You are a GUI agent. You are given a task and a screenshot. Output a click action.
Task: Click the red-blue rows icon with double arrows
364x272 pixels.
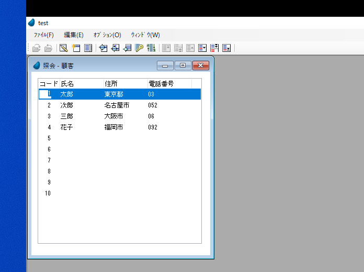214,48
